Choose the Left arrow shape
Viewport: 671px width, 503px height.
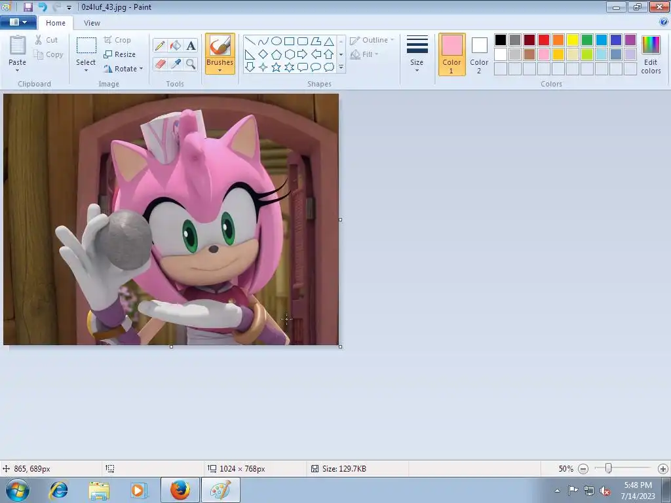[316, 54]
